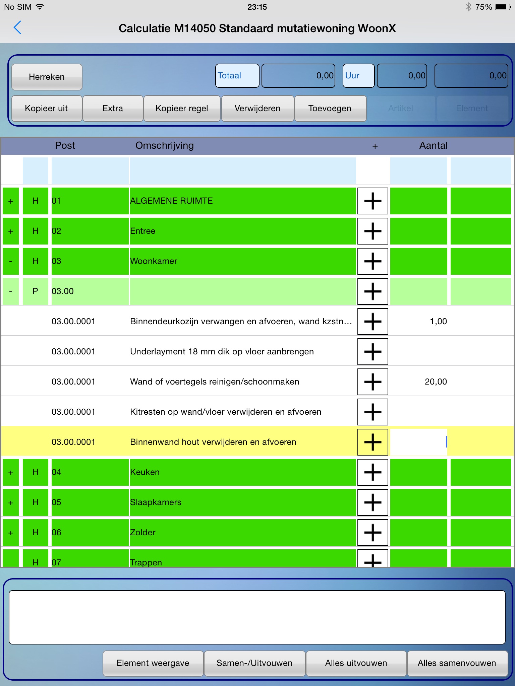The image size is (515, 686).
Task: Collapse the 03 Woonkamer chapter
Action: coord(11,261)
